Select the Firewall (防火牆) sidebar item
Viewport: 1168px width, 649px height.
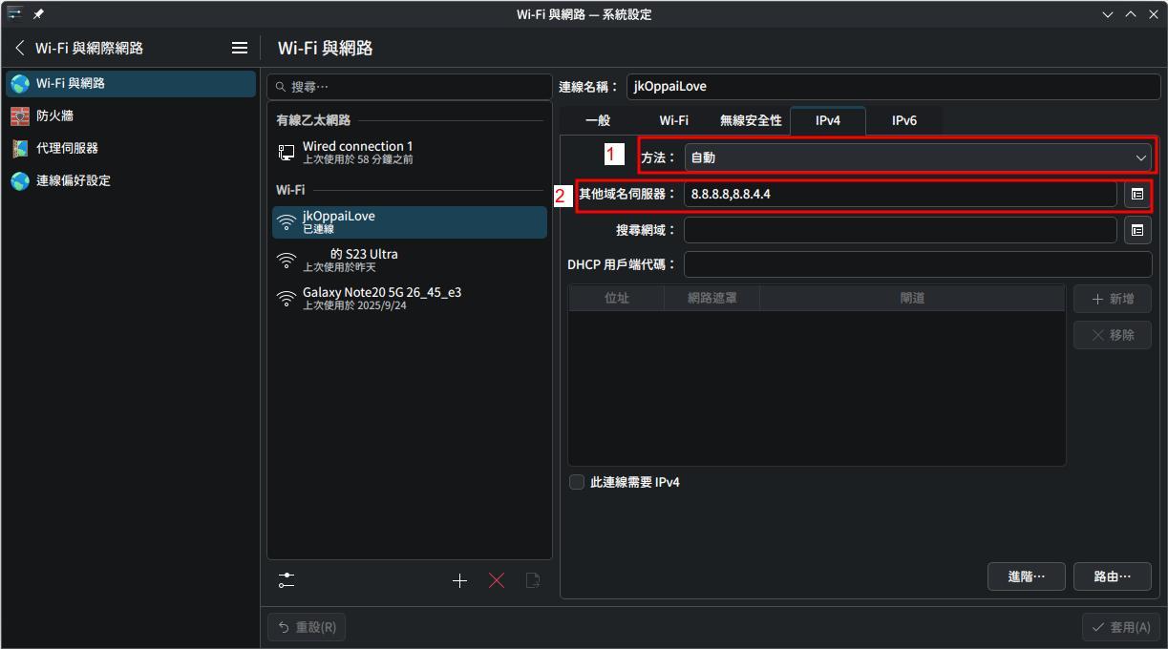pyautogui.click(x=55, y=115)
